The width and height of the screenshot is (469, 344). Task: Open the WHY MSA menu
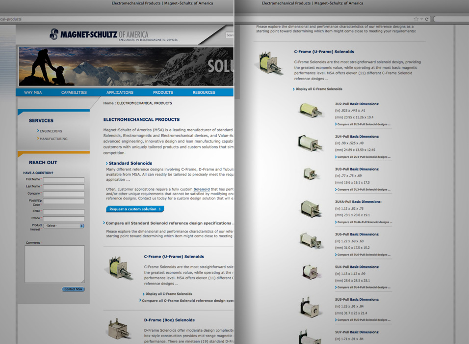pos(33,92)
